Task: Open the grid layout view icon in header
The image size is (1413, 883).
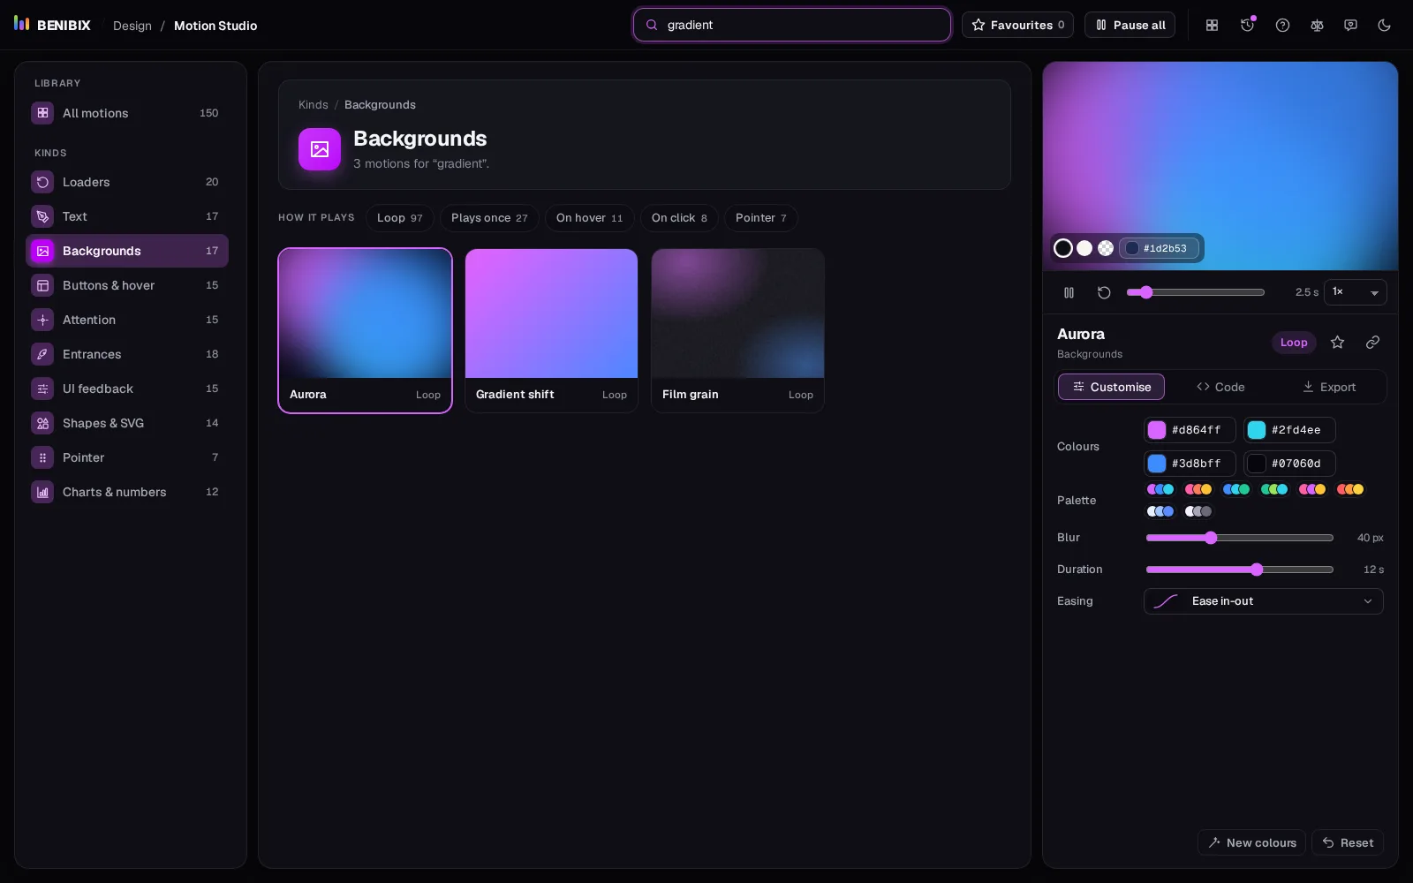Action: click(1212, 25)
